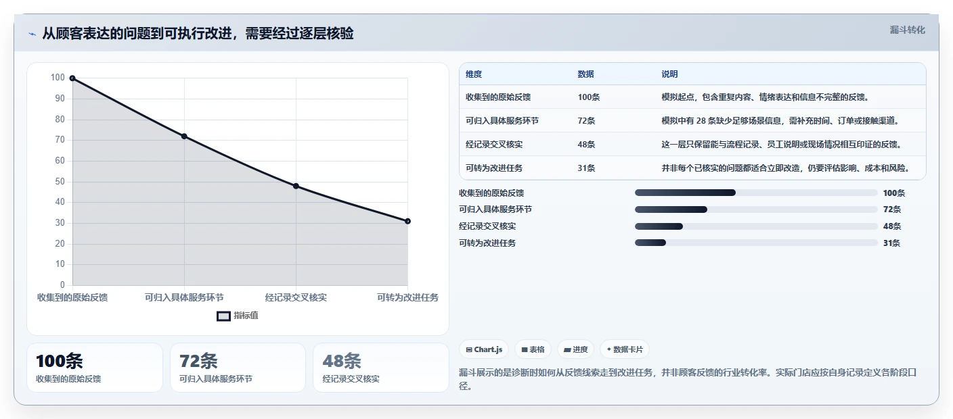Image resolution: width=953 pixels, height=419 pixels.
Task: Click the x-axis label 收集到的原始反馈
Action: (x=72, y=297)
